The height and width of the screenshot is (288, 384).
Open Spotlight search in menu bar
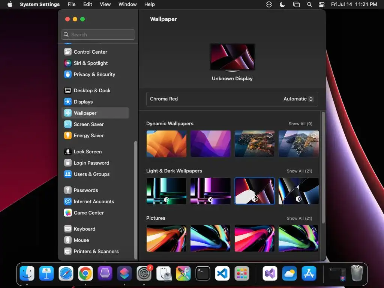pyautogui.click(x=309, y=4)
